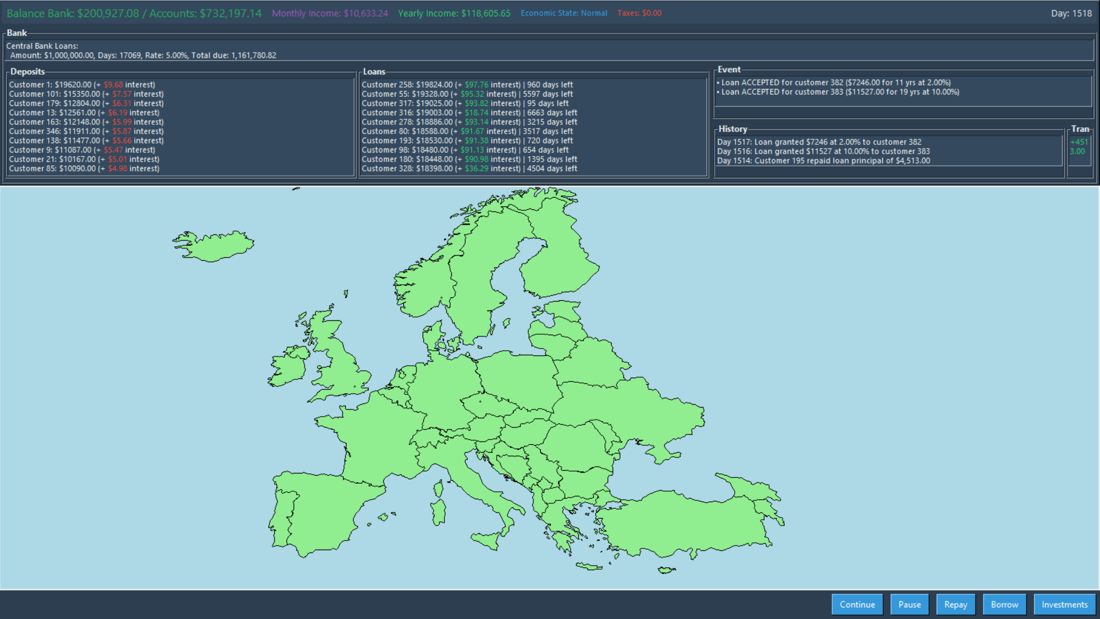This screenshot has width=1100, height=619.
Task: Click the Continue button
Action: (x=857, y=604)
